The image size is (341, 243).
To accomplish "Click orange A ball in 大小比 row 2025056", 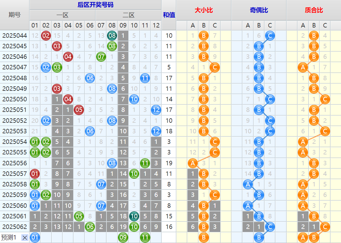I will pos(193,163).
